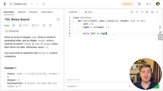Open the user profile avatar

[x=158, y=4]
